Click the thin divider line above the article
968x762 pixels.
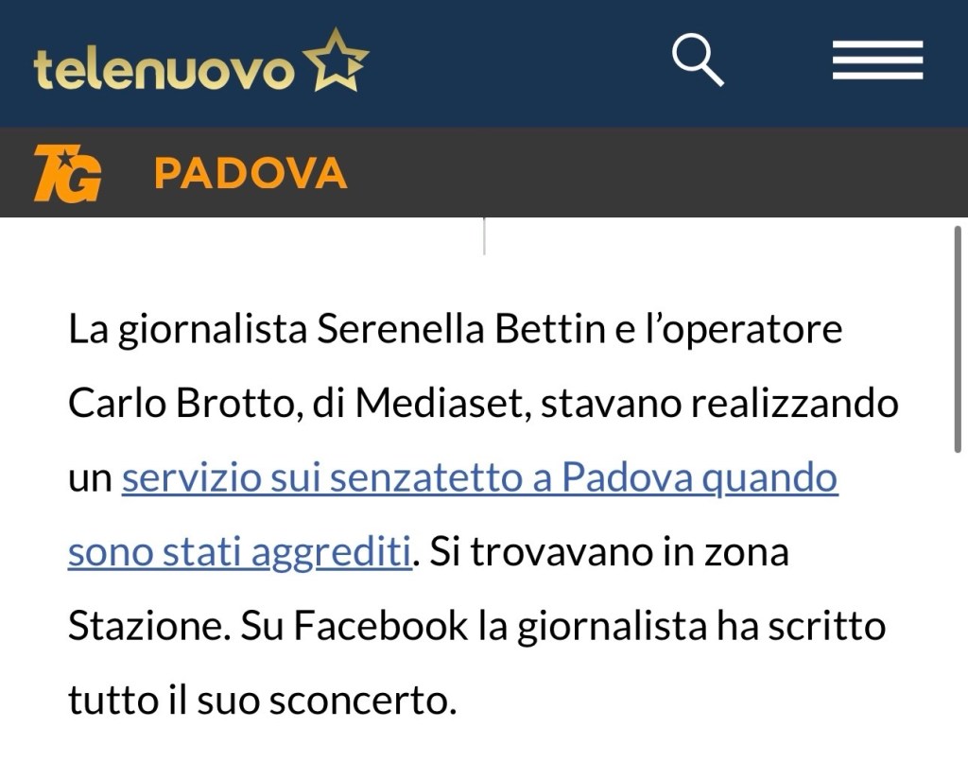[x=484, y=236]
